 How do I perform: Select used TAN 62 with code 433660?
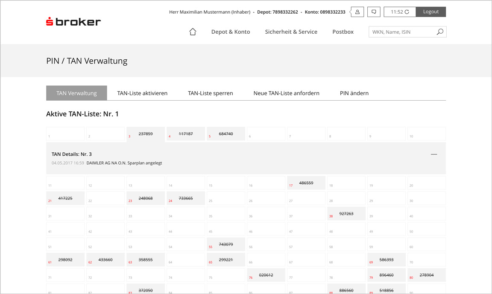pos(105,260)
